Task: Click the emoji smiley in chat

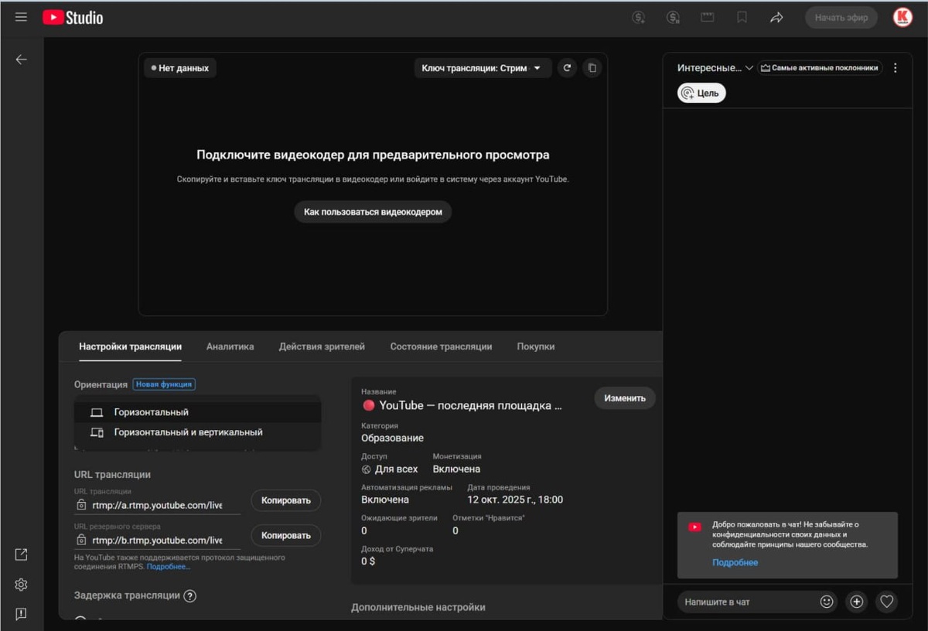Action: (x=827, y=602)
